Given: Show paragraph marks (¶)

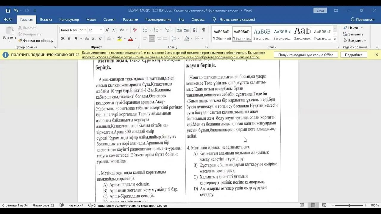Looking at the screenshot, I should [204, 30].
